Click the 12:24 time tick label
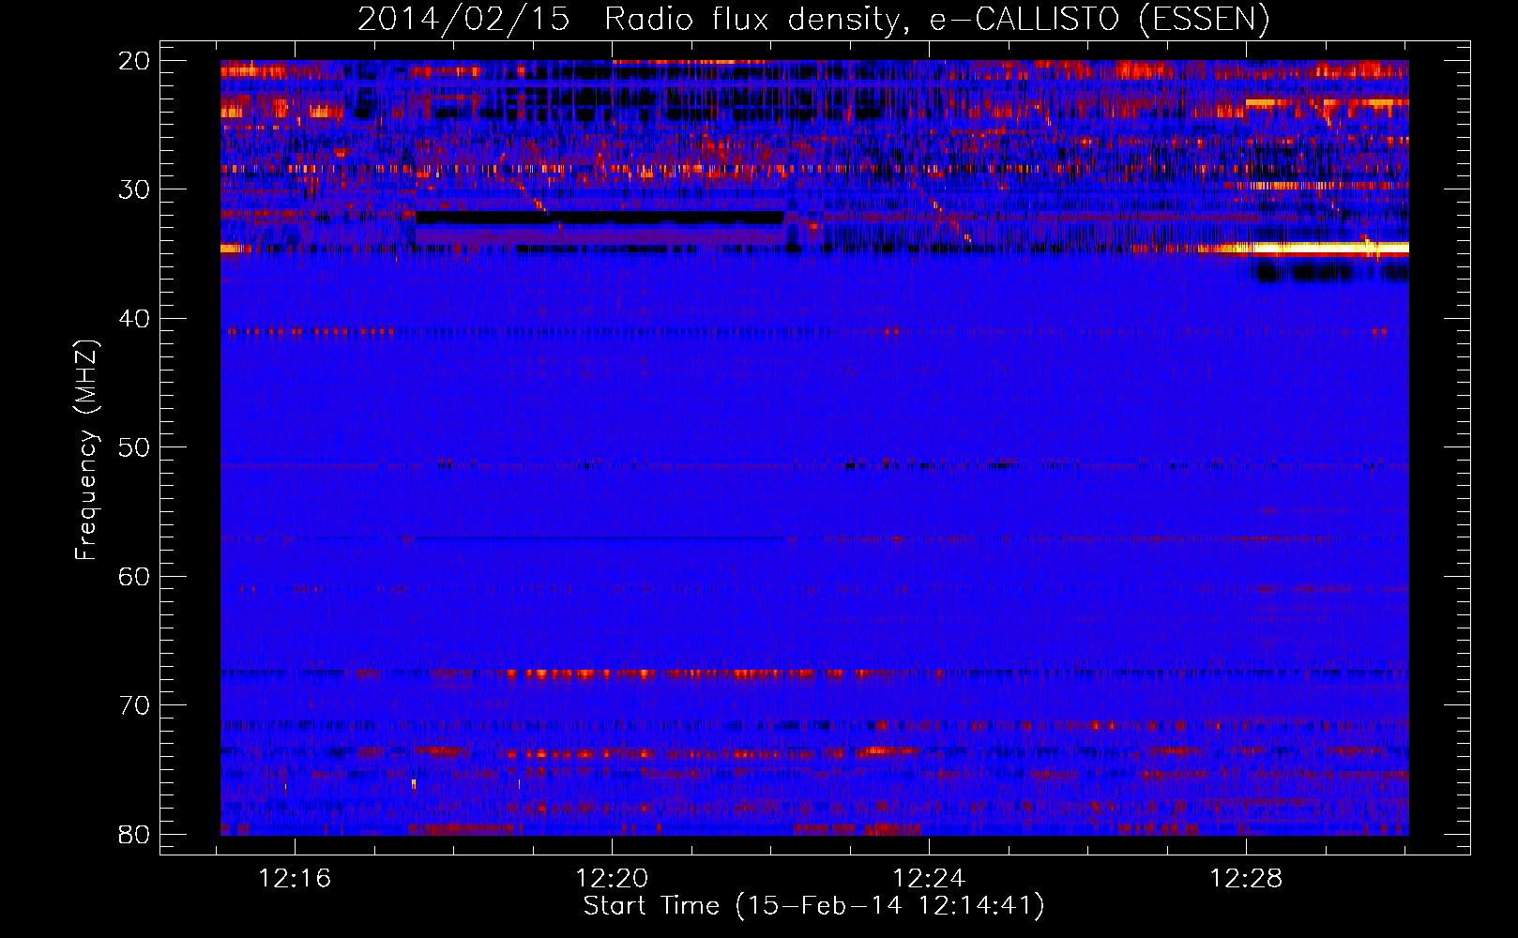1518x938 pixels. pos(929,879)
